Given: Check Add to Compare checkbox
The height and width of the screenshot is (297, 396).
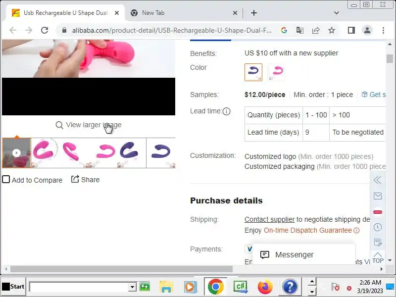Looking at the screenshot, I should pos(6,180).
